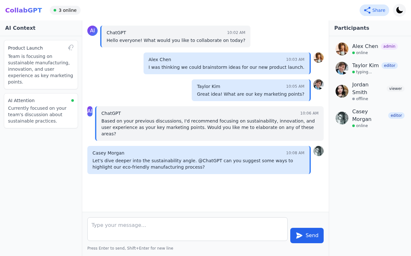411x256 pixels.
Task: Click inside the Type your message field
Action: click(188, 229)
